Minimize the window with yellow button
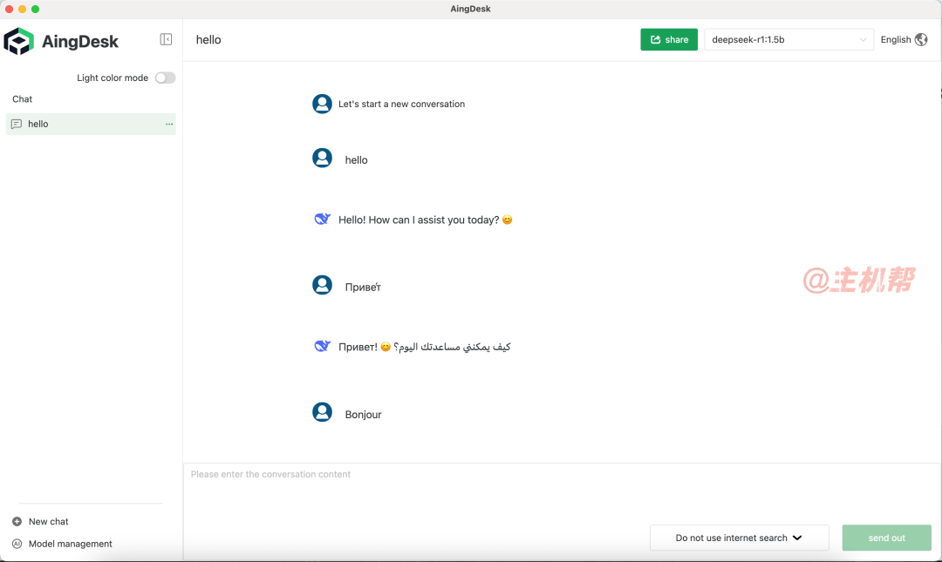This screenshot has height=562, width=942. tap(22, 9)
